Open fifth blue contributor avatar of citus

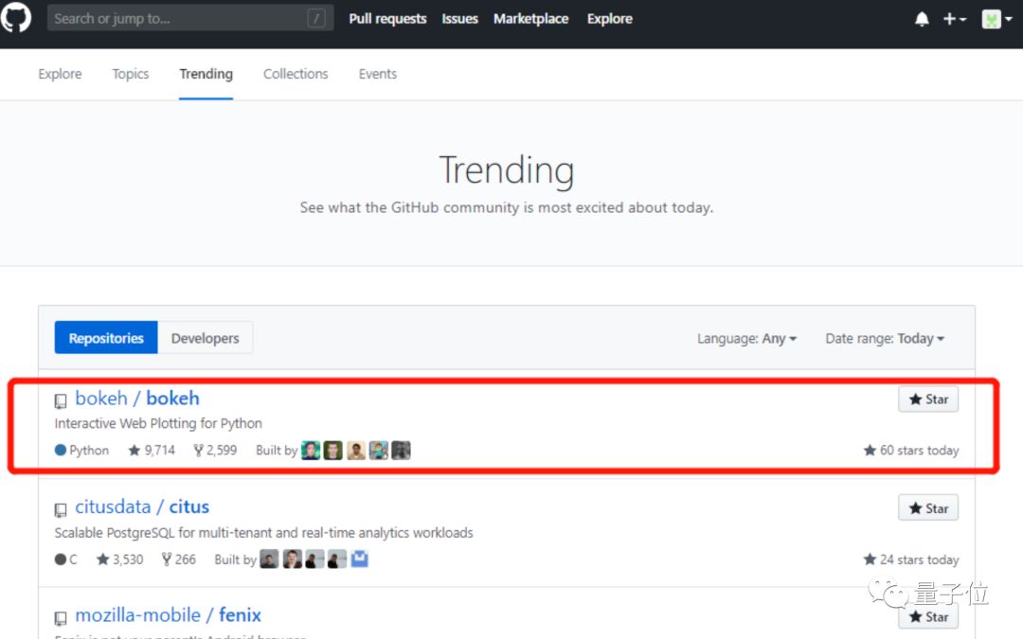click(x=360, y=559)
